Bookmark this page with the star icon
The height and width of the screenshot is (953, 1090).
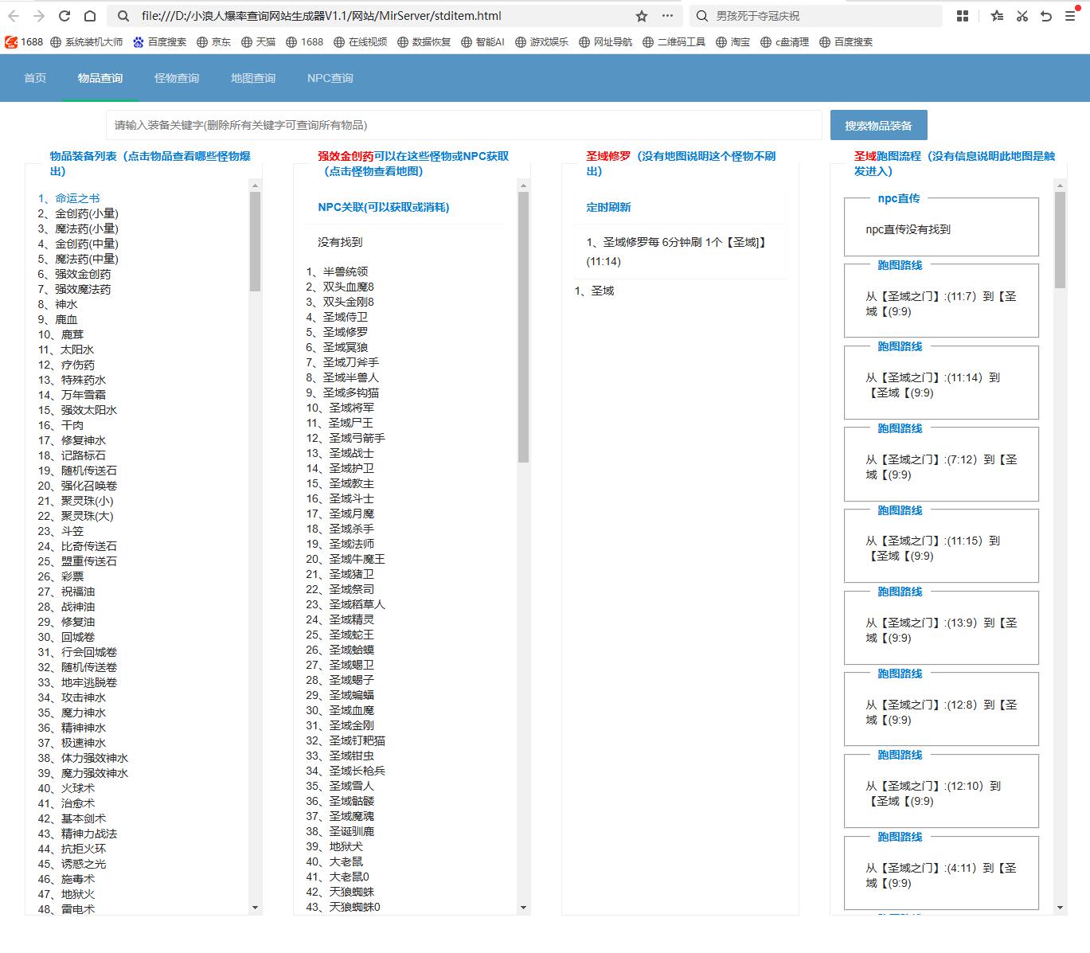(x=642, y=16)
